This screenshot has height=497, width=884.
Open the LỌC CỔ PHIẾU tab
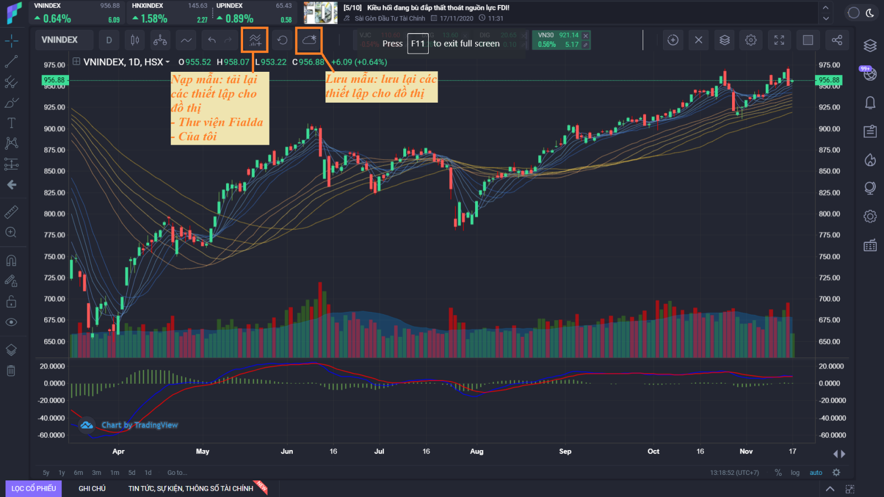(x=34, y=489)
